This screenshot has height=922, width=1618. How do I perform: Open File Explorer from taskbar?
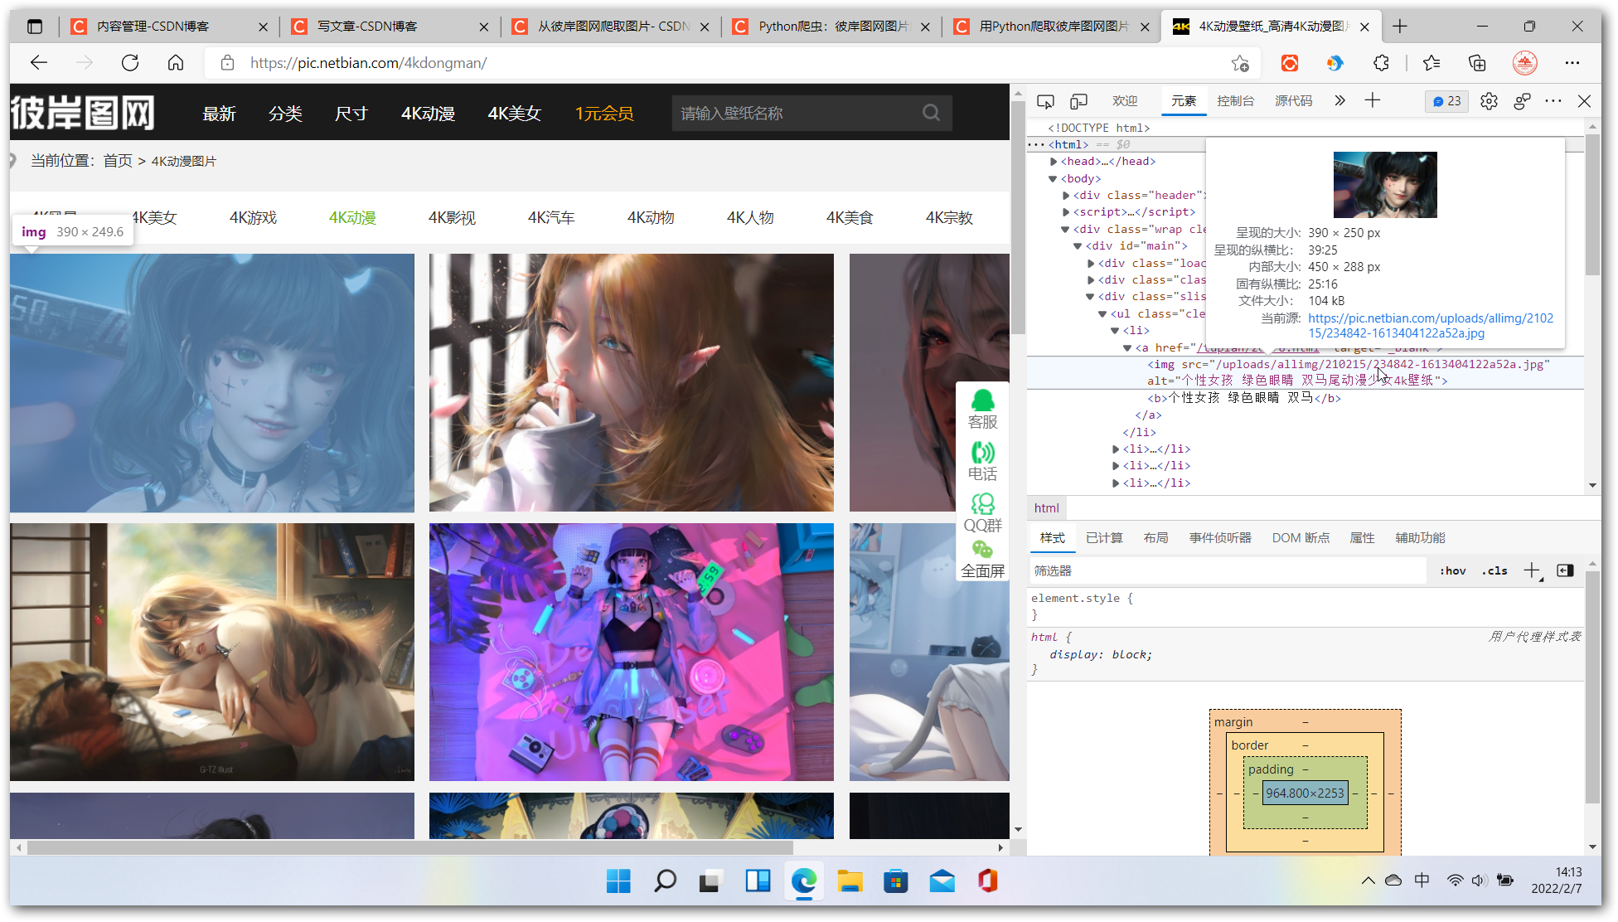[x=850, y=881]
